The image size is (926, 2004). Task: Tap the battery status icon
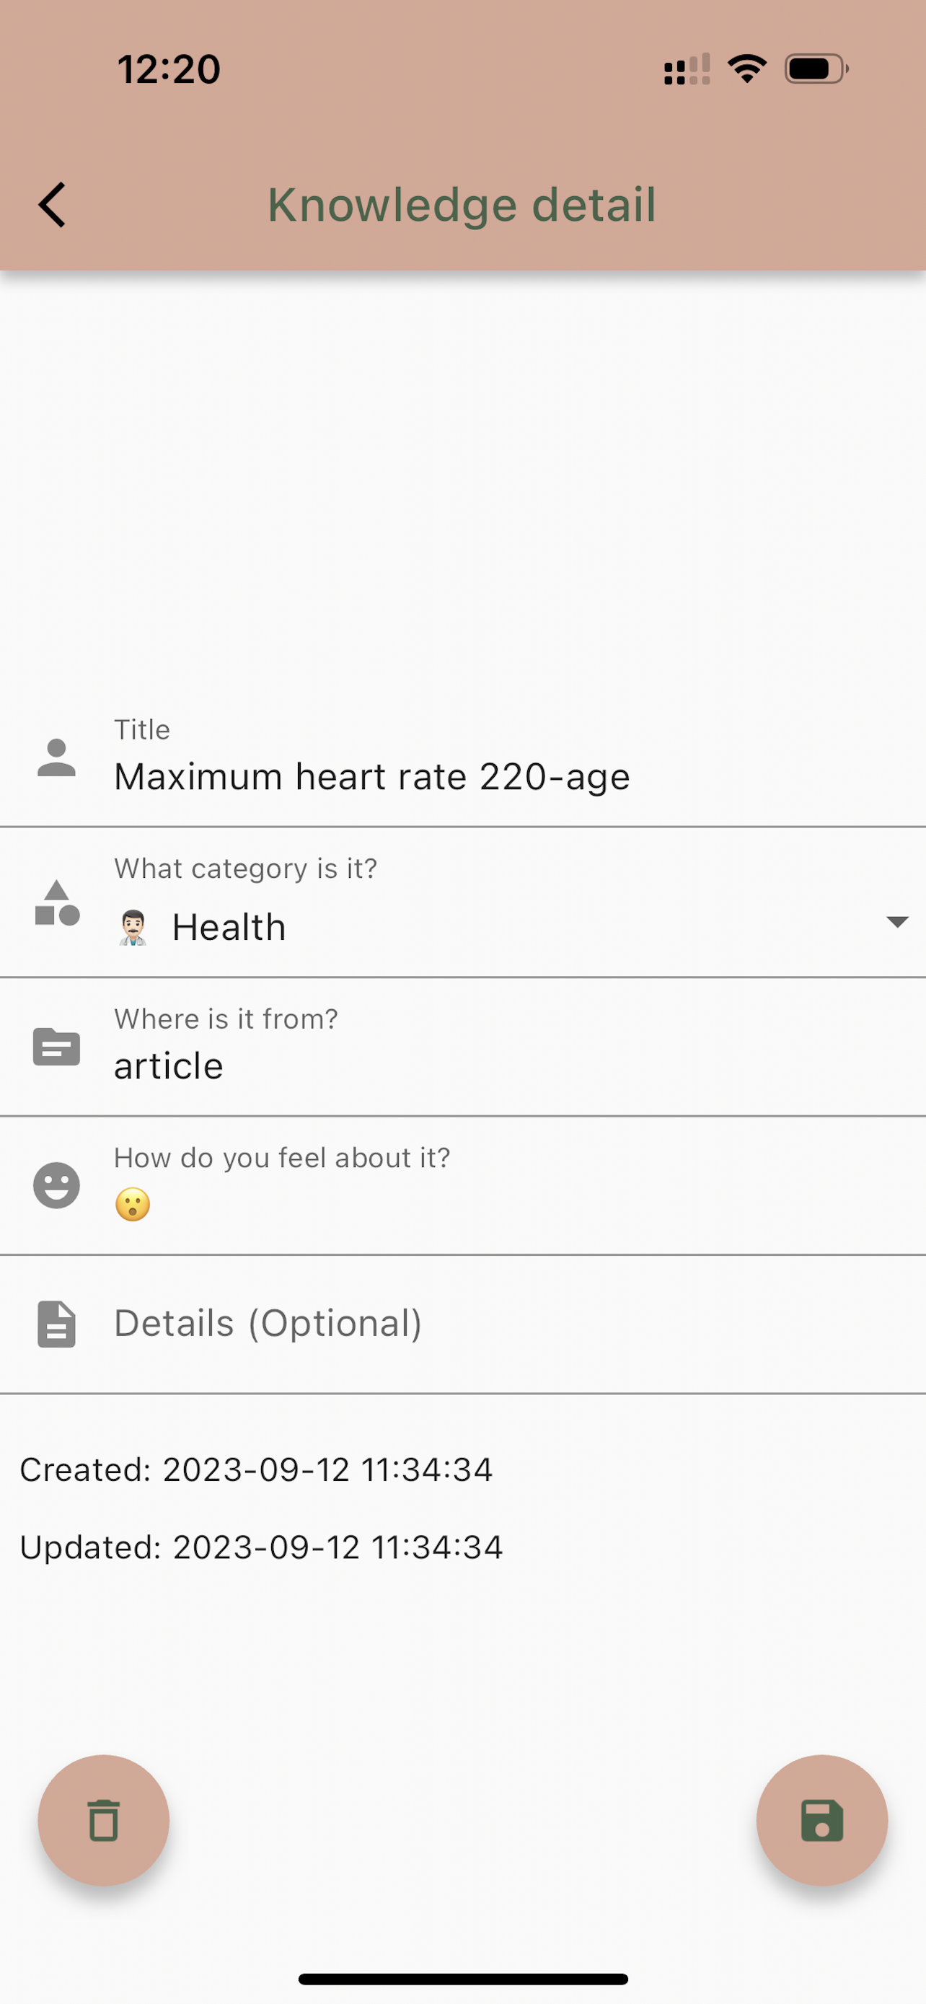pyautogui.click(x=816, y=69)
